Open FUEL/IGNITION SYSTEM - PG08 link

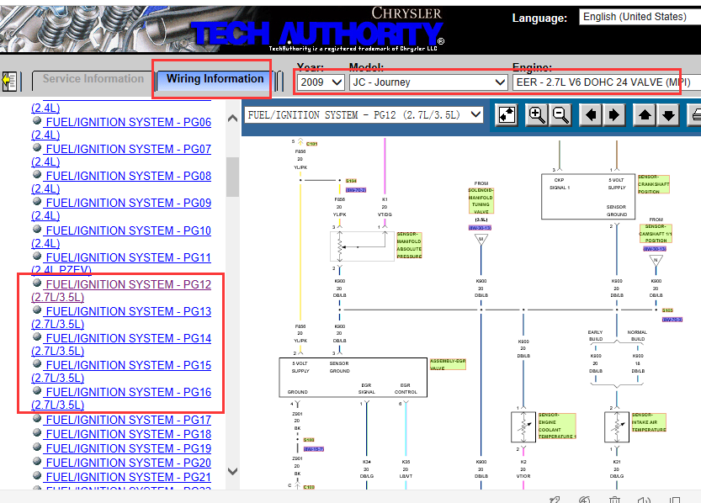click(x=121, y=182)
